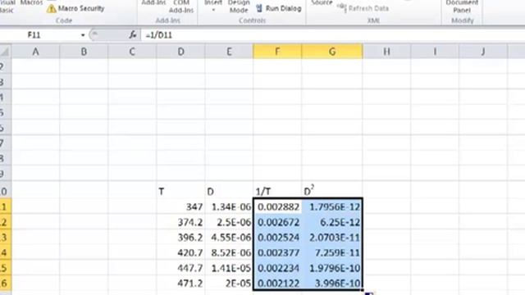Select header cell 'T'

pyautogui.click(x=180, y=191)
